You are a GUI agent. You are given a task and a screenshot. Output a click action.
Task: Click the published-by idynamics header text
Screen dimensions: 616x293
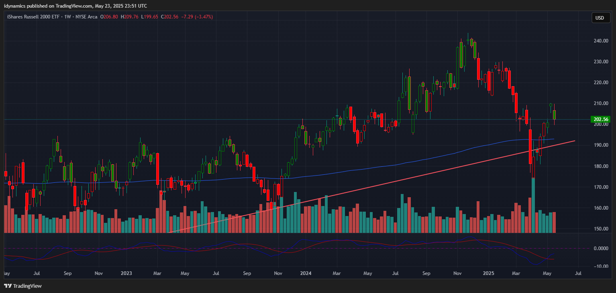75,6
